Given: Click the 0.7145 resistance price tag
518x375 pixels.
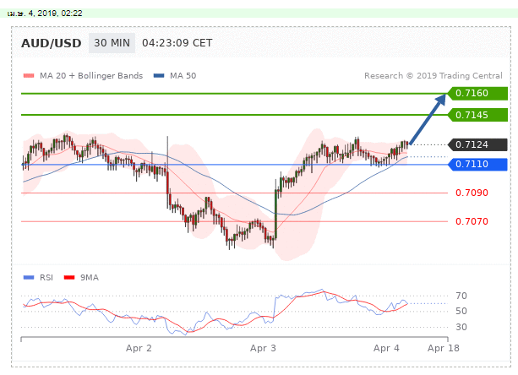Looking at the screenshot, I should [x=477, y=115].
